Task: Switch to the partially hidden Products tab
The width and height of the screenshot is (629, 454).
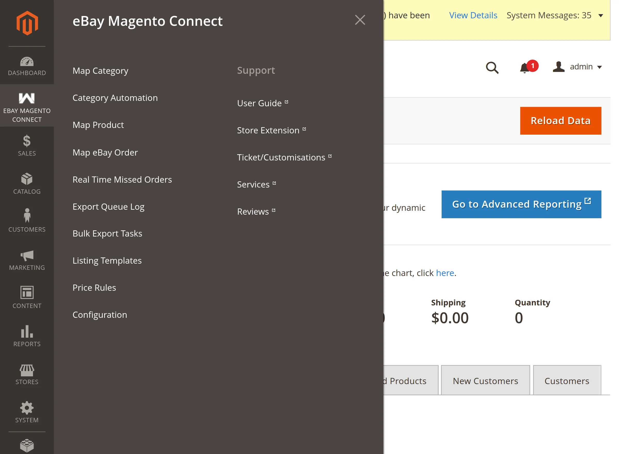Action: pyautogui.click(x=411, y=380)
